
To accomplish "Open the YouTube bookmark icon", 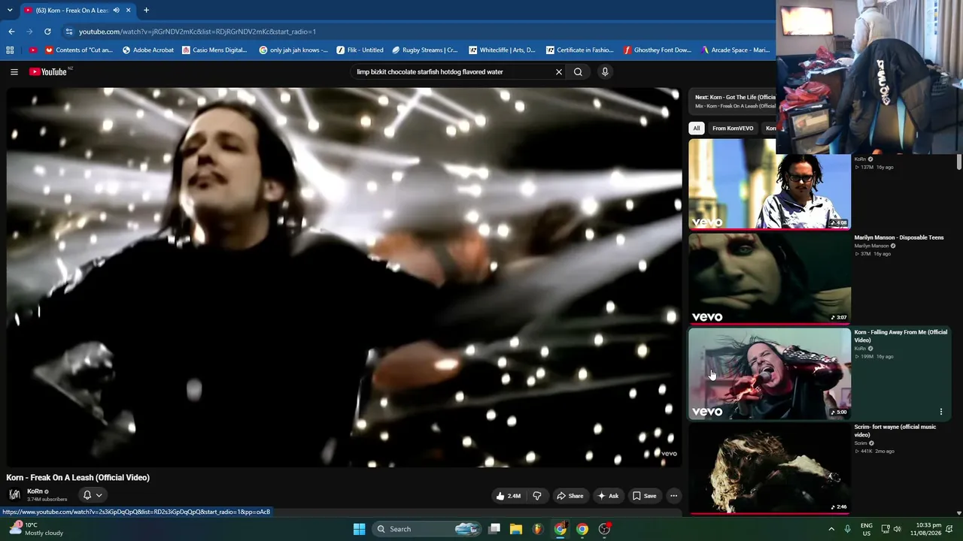I will pyautogui.click(x=32, y=50).
